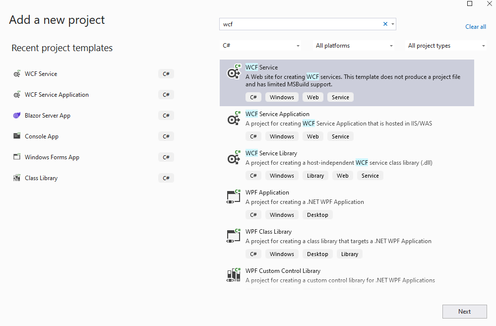Click the gear icon of WCF Service Application result
Screen dimensions: 496x326
pos(234,118)
